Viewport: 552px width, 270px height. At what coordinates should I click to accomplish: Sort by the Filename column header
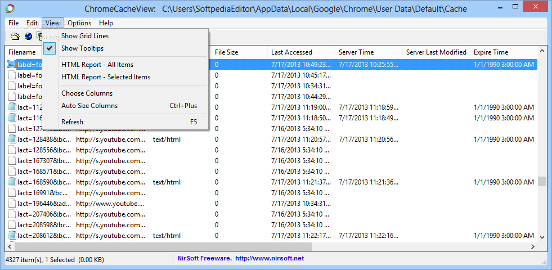click(x=23, y=52)
